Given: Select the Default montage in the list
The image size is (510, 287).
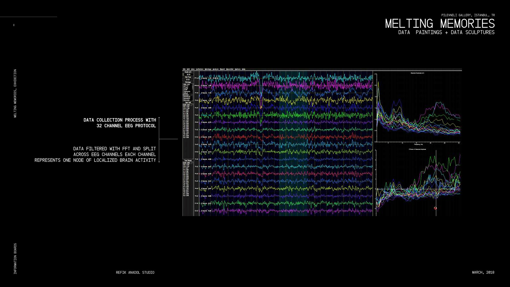Looking at the screenshot, I should (x=186, y=93).
